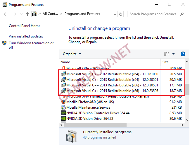Click Visual C++ 2015 (x86) installer icon
The image size is (190, 145).
[63, 91]
